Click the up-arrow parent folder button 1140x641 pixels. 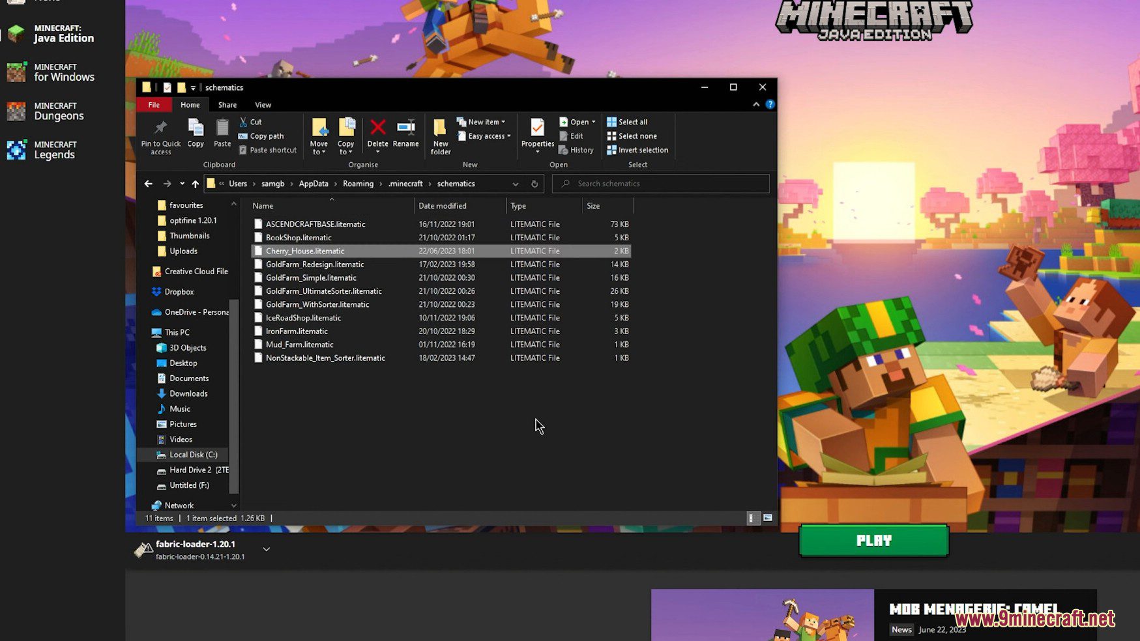[195, 184]
